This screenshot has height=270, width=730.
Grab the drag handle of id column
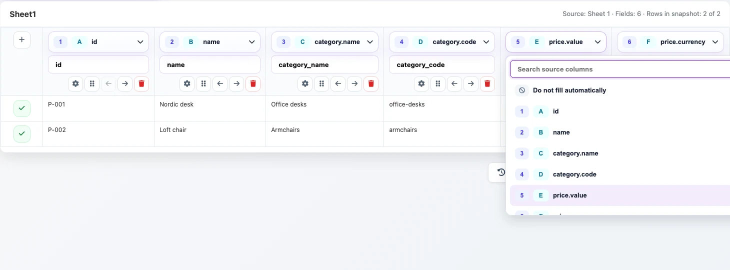tap(92, 84)
